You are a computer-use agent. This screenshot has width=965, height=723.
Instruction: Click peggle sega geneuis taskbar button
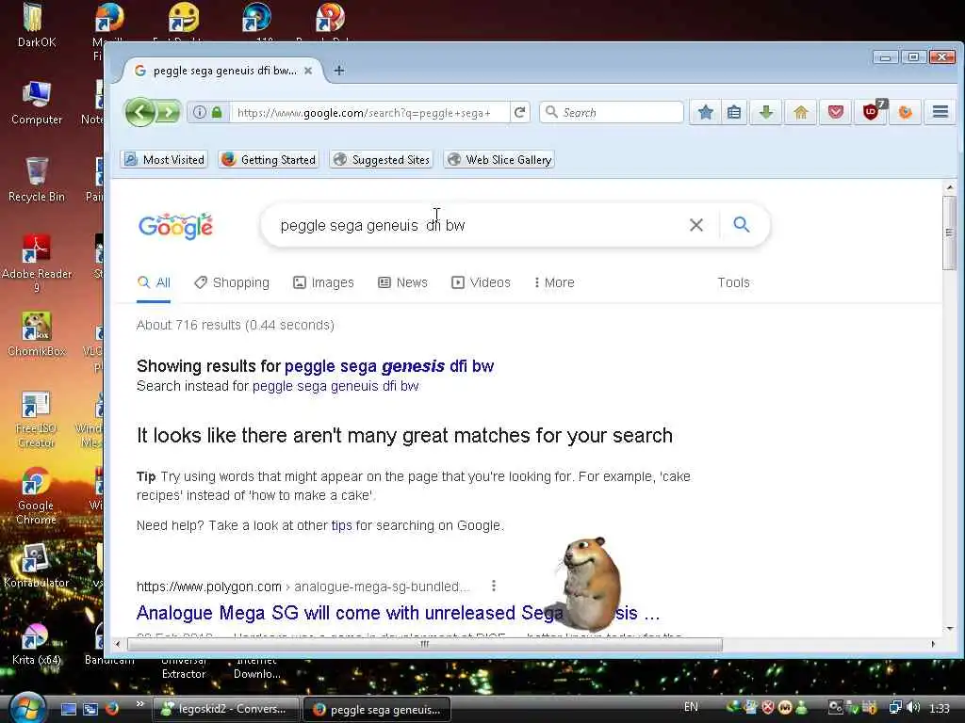coord(377,710)
